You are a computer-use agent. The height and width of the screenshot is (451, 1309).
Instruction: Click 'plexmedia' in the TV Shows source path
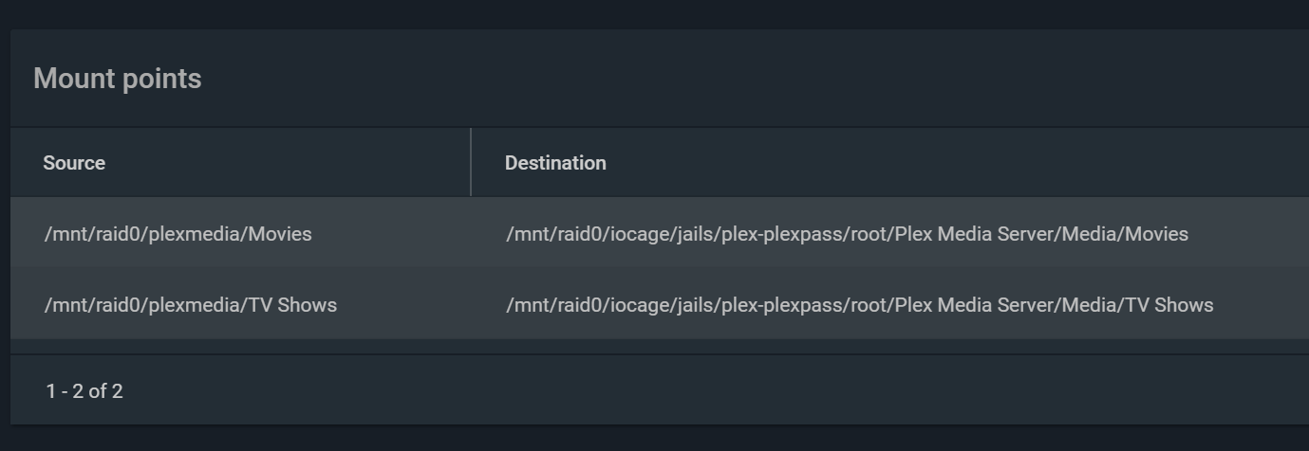[x=196, y=305]
